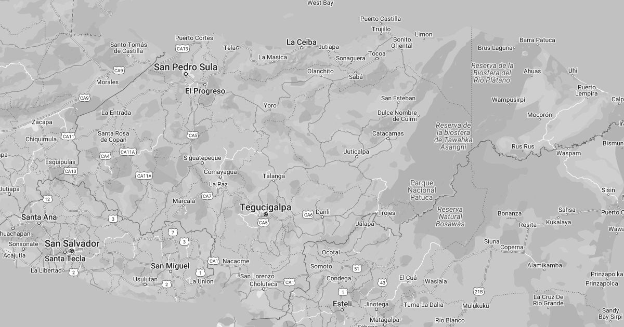Viewport: 624px width, 327px height.
Task: Click the route 51 shield near Somoto
Action: click(356, 268)
